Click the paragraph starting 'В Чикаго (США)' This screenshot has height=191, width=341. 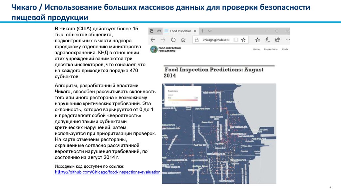100,53
